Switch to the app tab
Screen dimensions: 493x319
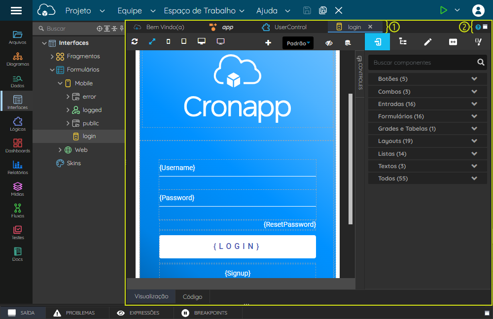(222, 27)
